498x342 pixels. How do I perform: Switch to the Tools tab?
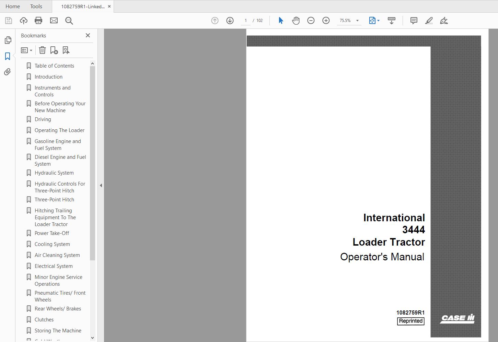coord(36,7)
